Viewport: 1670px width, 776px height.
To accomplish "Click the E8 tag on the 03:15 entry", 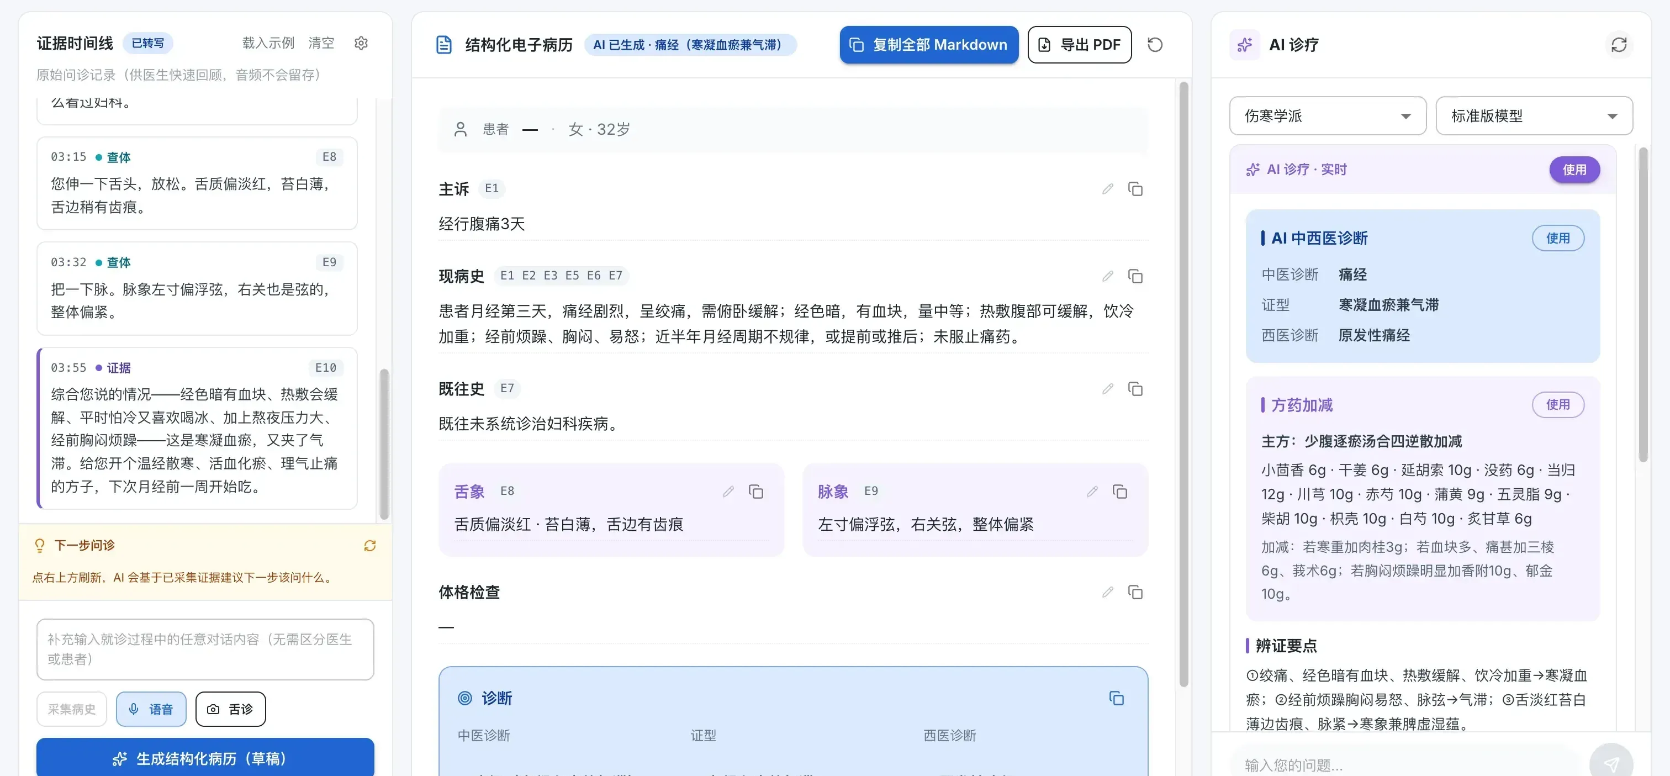I will pos(329,157).
